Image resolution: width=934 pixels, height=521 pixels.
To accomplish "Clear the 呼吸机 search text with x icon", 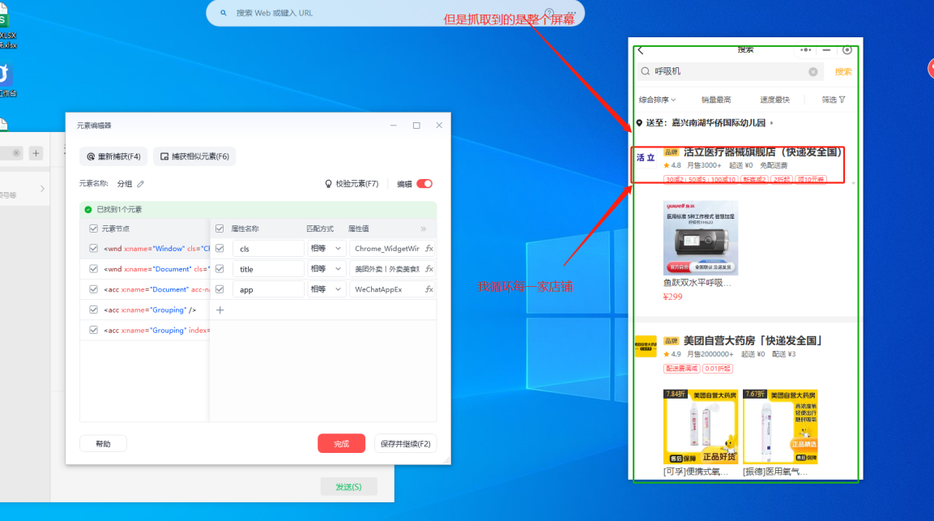I will point(813,71).
